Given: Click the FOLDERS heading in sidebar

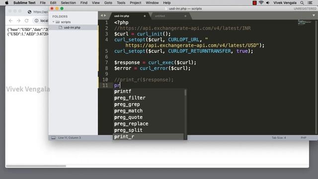Looking at the screenshot, I should click(x=60, y=16).
